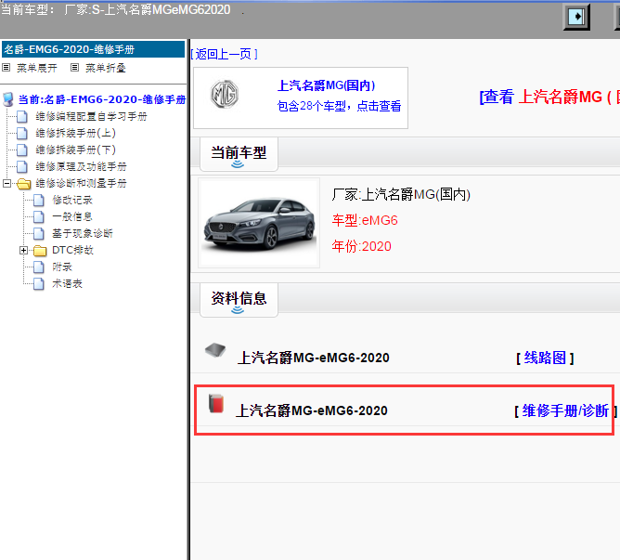Click the document icon of 维修原理及功能手册
The width and height of the screenshot is (620, 560).
coord(22,166)
